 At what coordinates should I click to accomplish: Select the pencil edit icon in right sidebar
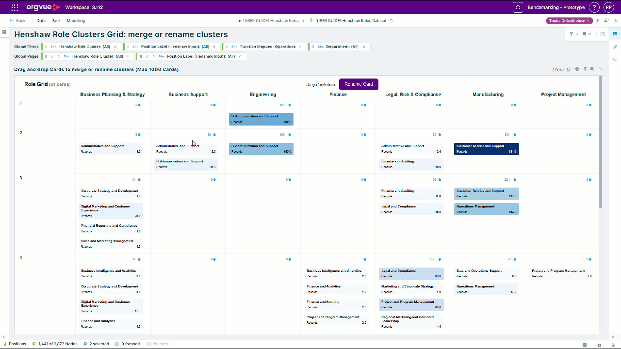click(615, 47)
